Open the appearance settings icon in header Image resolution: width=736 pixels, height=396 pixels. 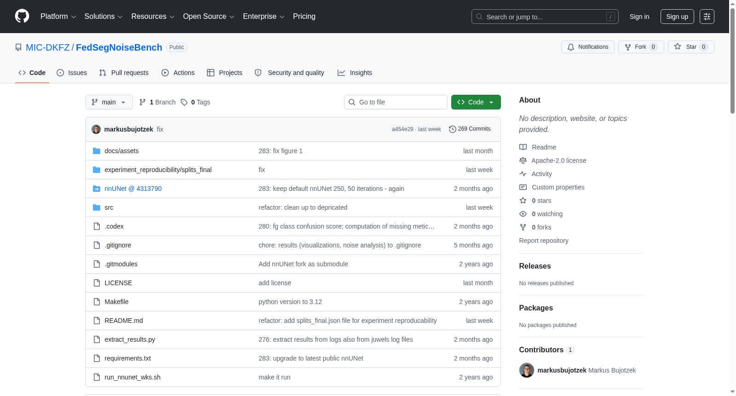coord(707,17)
